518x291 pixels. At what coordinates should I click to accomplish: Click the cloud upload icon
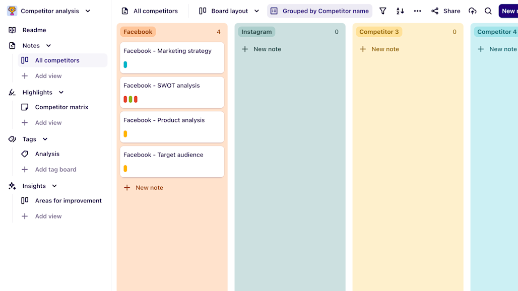pyautogui.click(x=473, y=11)
